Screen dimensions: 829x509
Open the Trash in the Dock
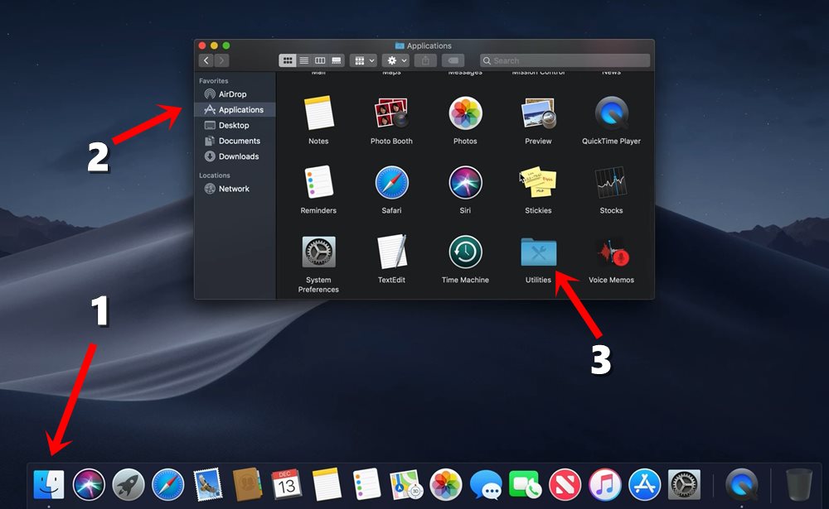(799, 484)
